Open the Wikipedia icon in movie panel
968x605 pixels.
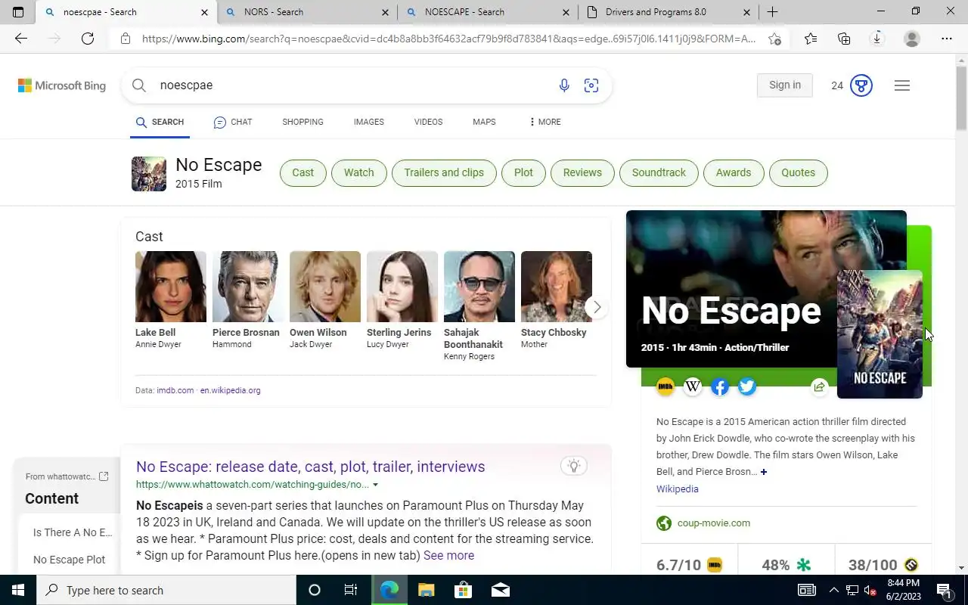click(693, 387)
